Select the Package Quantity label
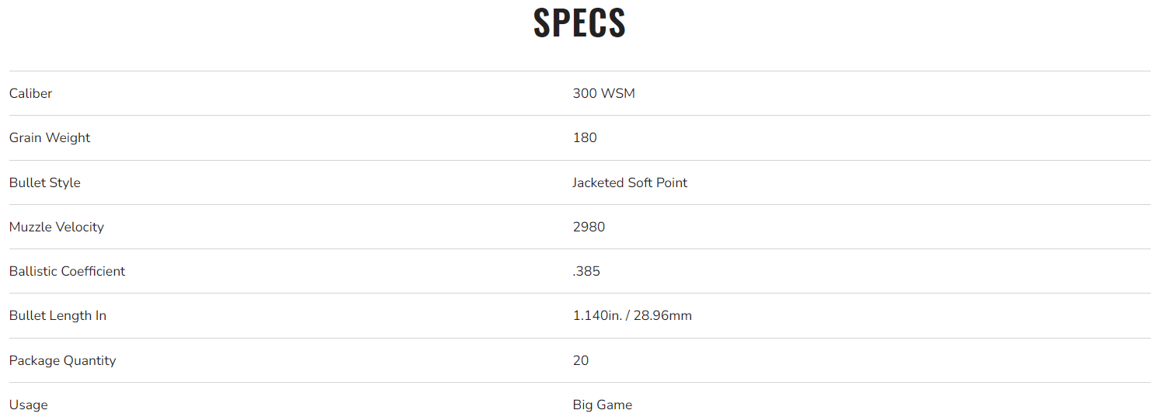The width and height of the screenshot is (1161, 417). coord(62,360)
